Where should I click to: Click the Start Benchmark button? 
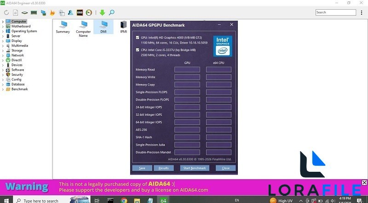(x=195, y=168)
